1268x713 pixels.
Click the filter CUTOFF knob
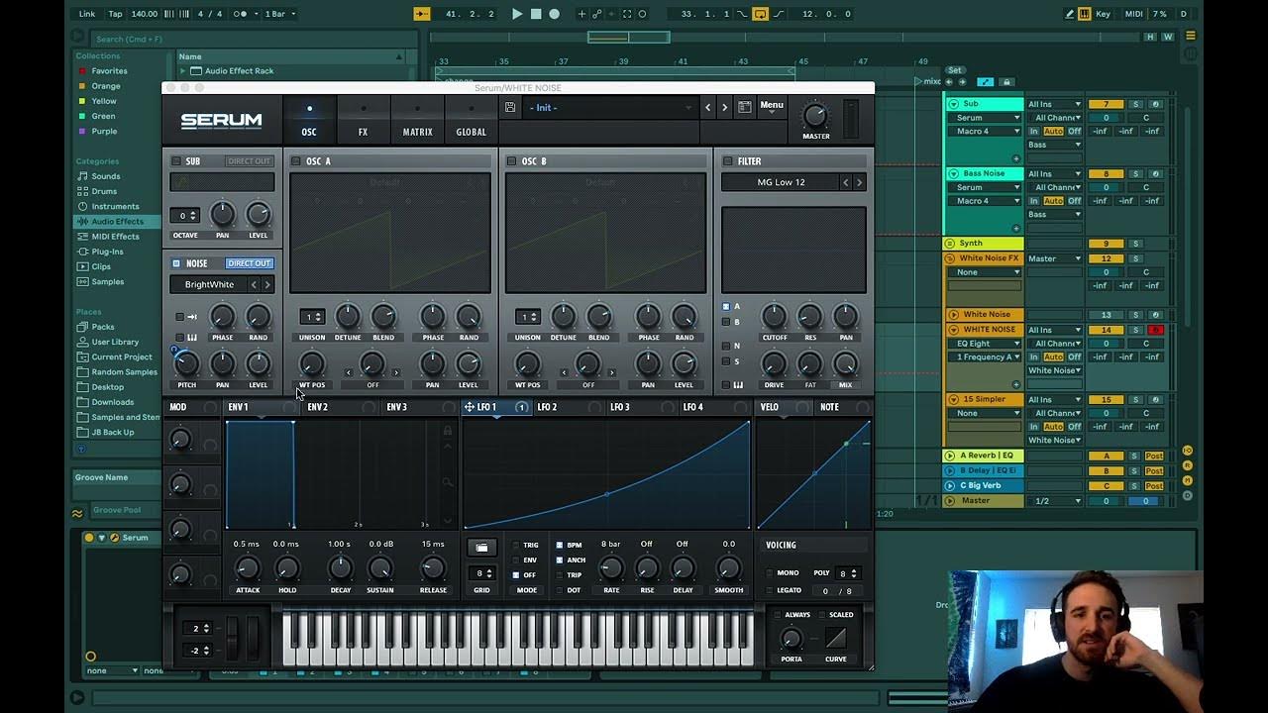(774, 317)
